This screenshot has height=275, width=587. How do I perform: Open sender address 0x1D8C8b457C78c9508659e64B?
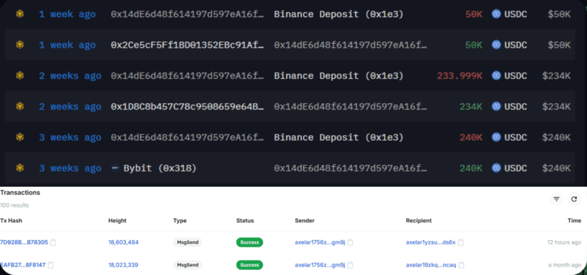tap(187, 107)
